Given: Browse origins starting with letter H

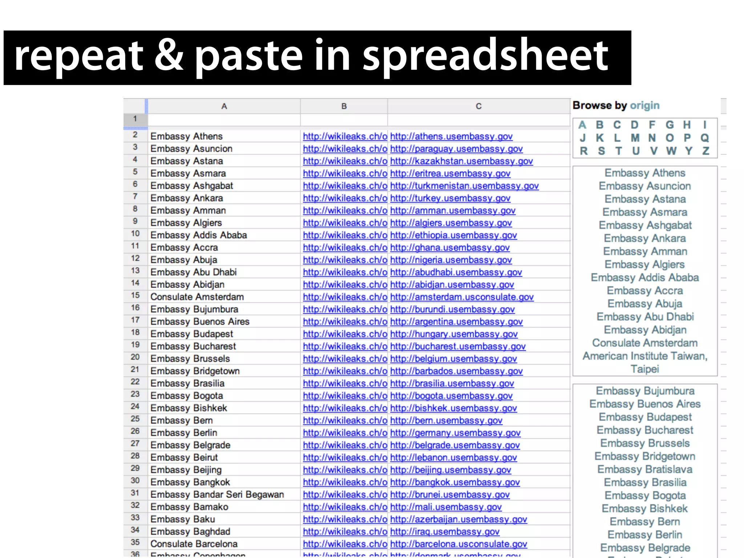Looking at the screenshot, I should (x=687, y=125).
